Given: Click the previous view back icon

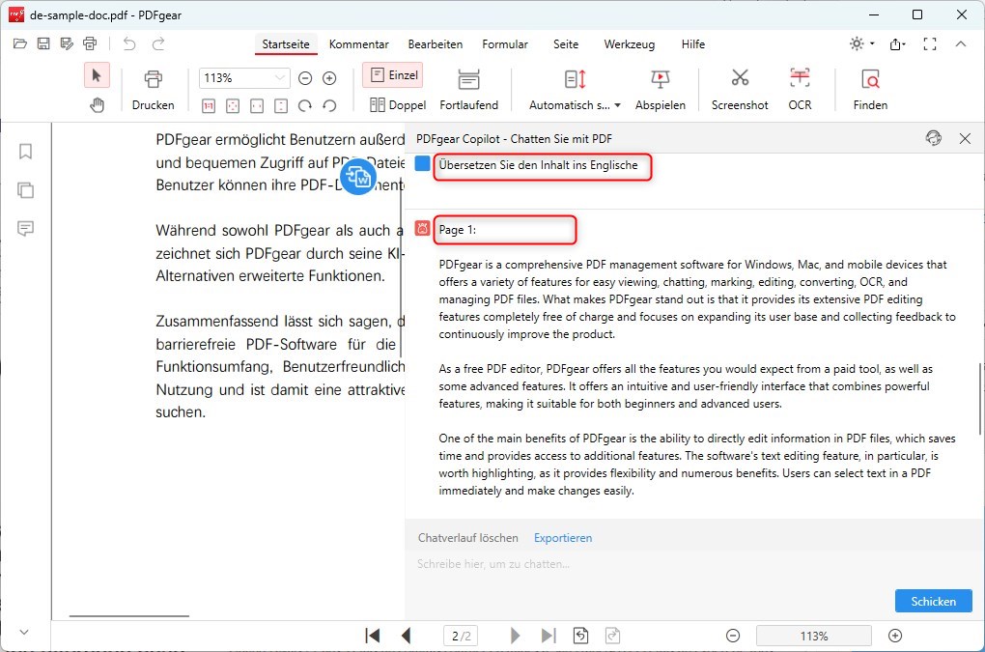Looking at the screenshot, I should [581, 636].
